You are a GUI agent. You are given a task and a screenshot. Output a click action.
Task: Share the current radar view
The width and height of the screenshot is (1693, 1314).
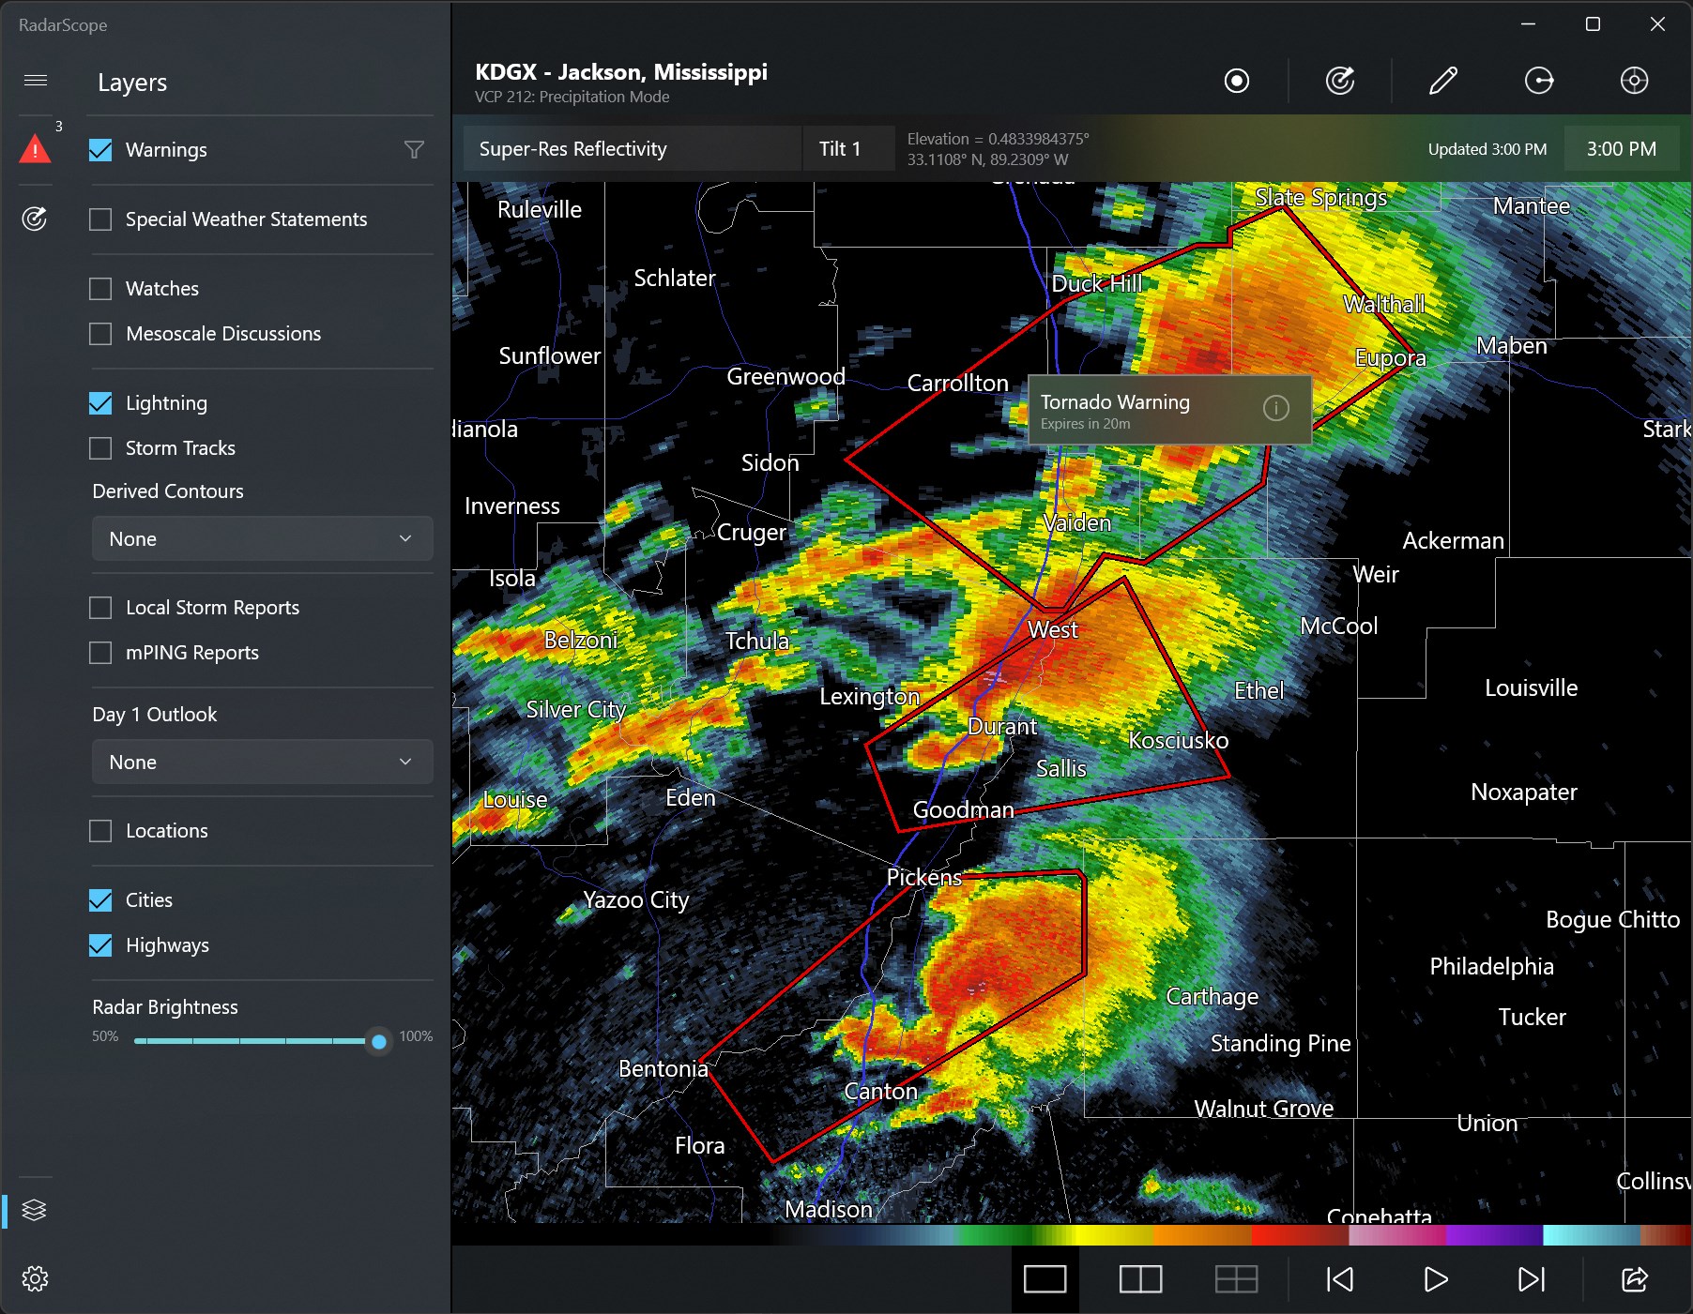coord(1634,1278)
